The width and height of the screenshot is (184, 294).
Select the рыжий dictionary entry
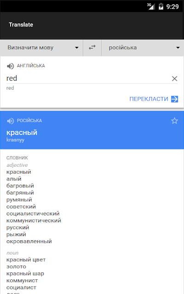pos(16,234)
